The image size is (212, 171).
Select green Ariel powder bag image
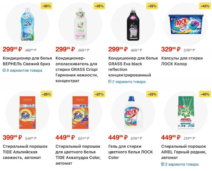coord(186,113)
